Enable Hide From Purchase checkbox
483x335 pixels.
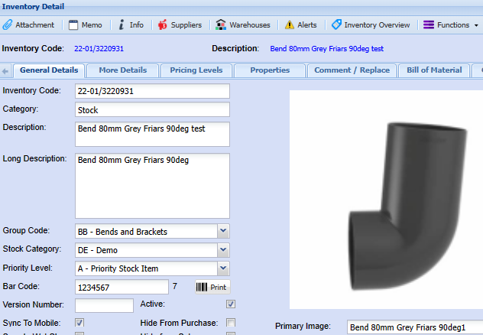231,323
